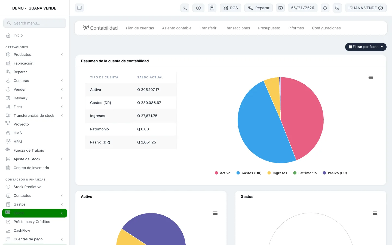Image resolution: width=392 pixels, height=245 pixels.
Task: Toggle the Gastos (DR) series in the legend
Action: (x=249, y=173)
